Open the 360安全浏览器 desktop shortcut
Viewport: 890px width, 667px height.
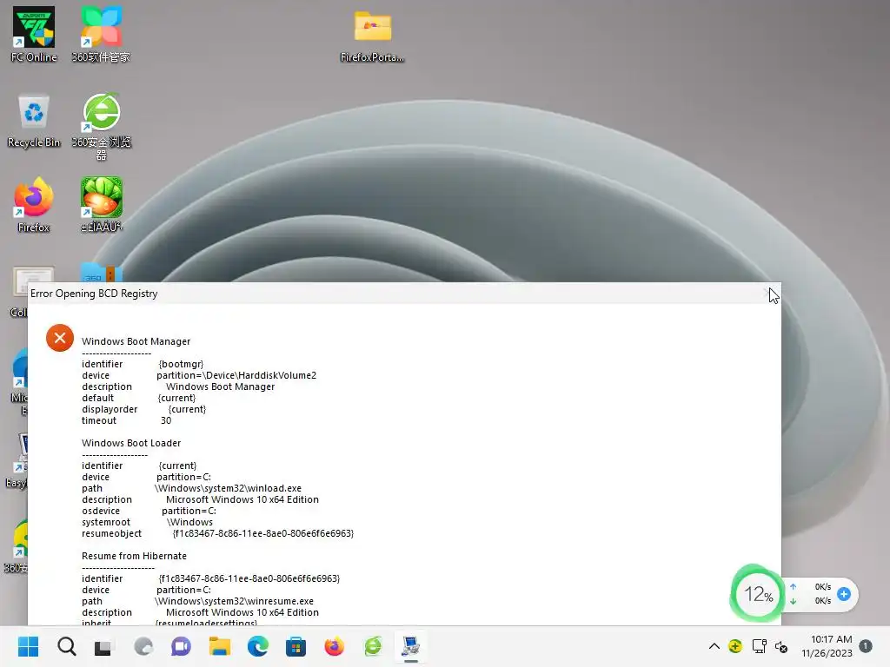coord(101,126)
